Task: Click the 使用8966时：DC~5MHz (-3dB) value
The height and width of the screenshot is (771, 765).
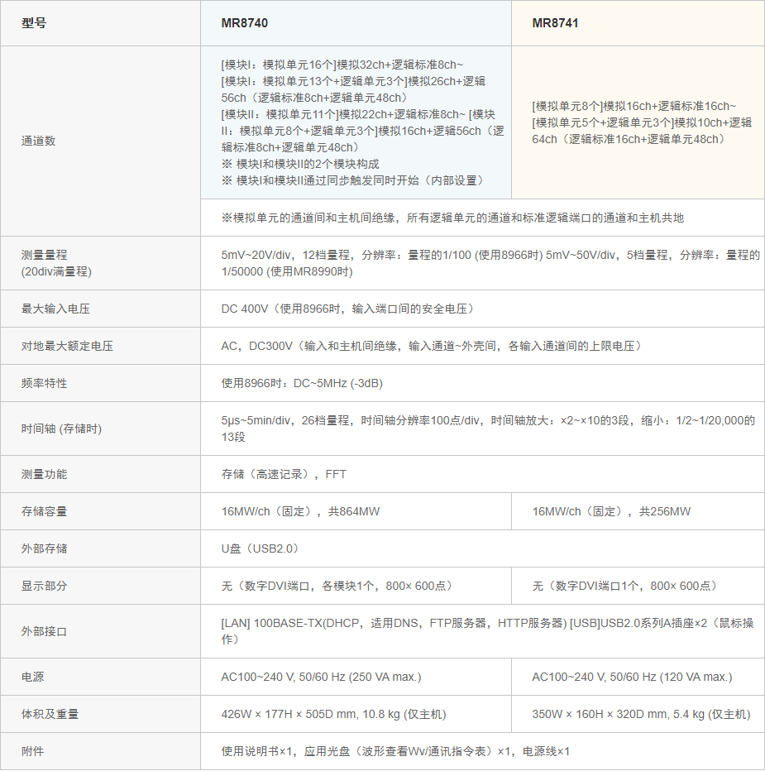Action: click(x=302, y=384)
